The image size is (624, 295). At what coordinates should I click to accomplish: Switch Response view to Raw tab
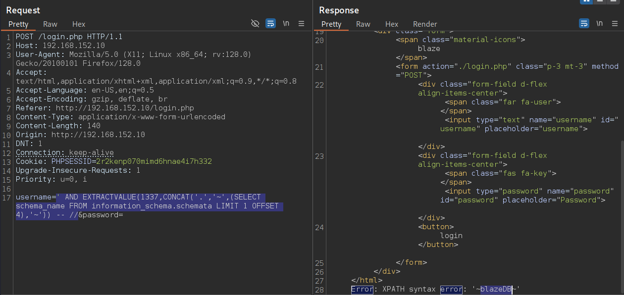point(363,24)
